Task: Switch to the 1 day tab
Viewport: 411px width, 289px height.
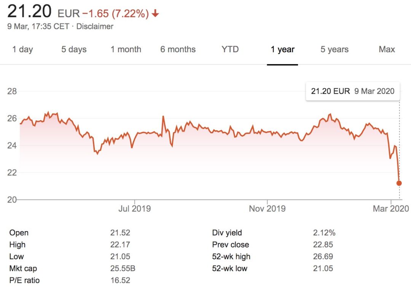Action: [22, 49]
